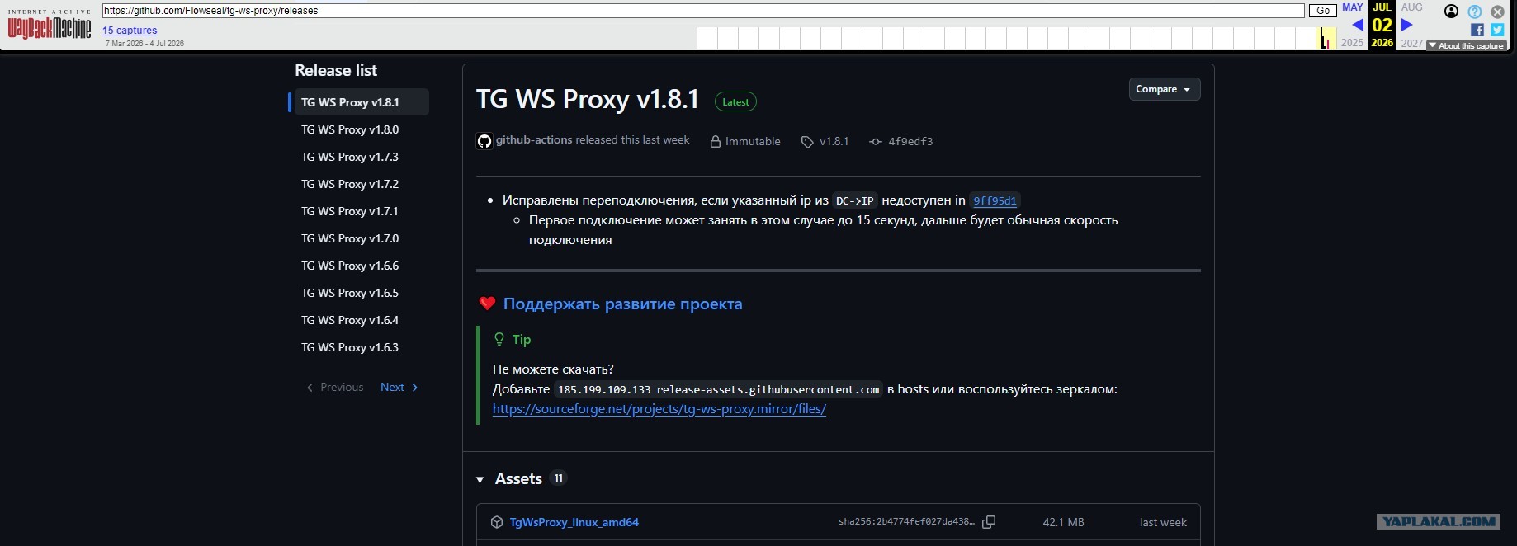This screenshot has height=546, width=1517.
Task: Share capture via Twitter icon
Action: click(x=1497, y=30)
